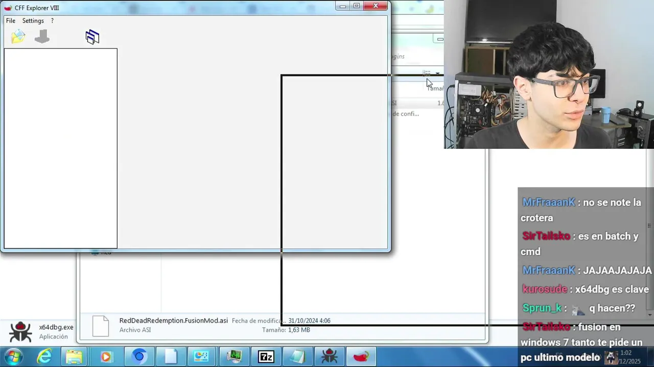The image size is (654, 367).
Task: Click the RedDeadRedemption.FusionMod.asi file name text
Action: point(174,321)
